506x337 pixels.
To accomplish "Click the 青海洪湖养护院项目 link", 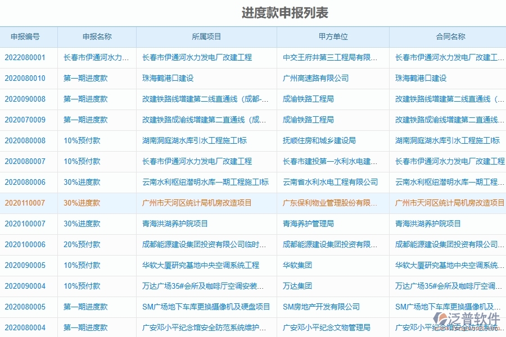I will click(x=174, y=224).
